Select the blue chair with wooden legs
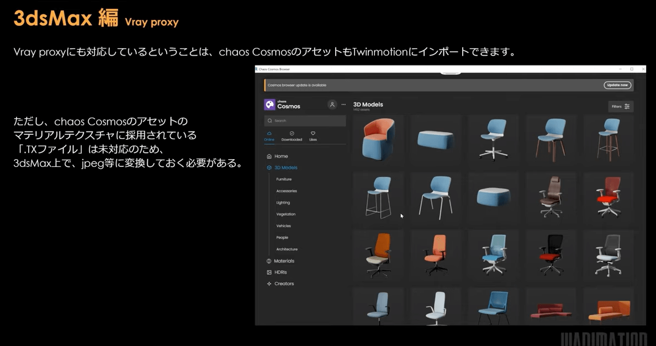This screenshot has height=346, width=656. coord(551,139)
